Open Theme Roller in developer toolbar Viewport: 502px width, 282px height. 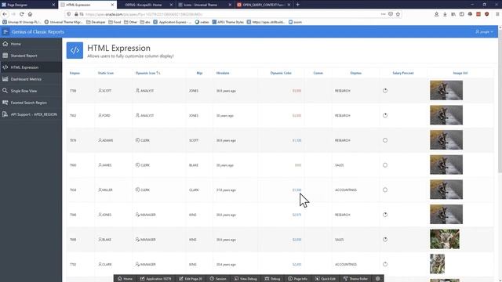point(355,279)
